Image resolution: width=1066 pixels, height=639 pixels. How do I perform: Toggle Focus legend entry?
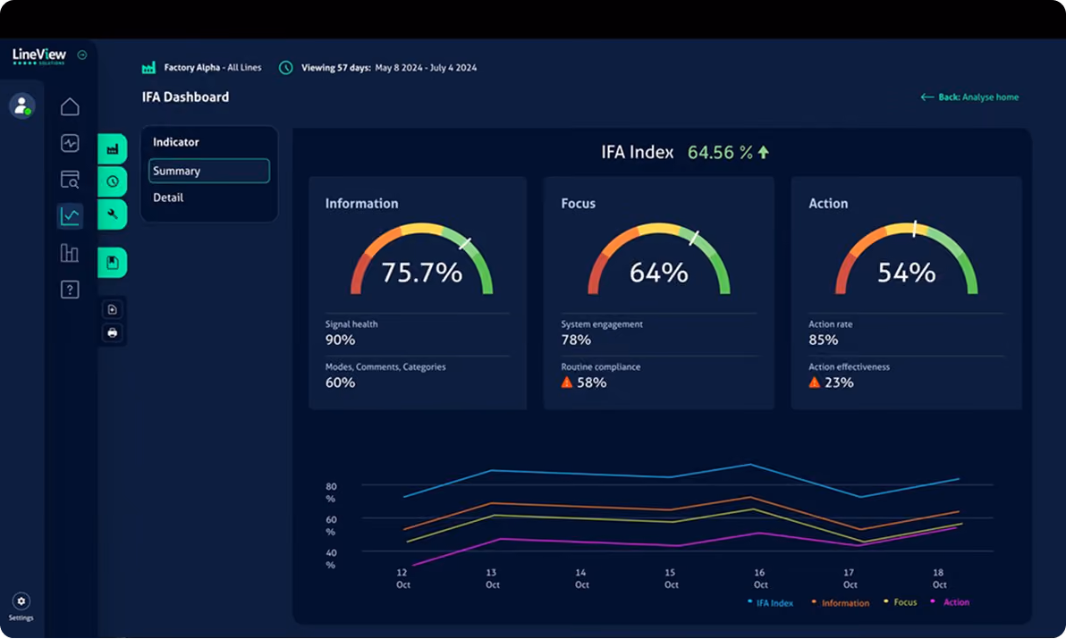point(901,602)
